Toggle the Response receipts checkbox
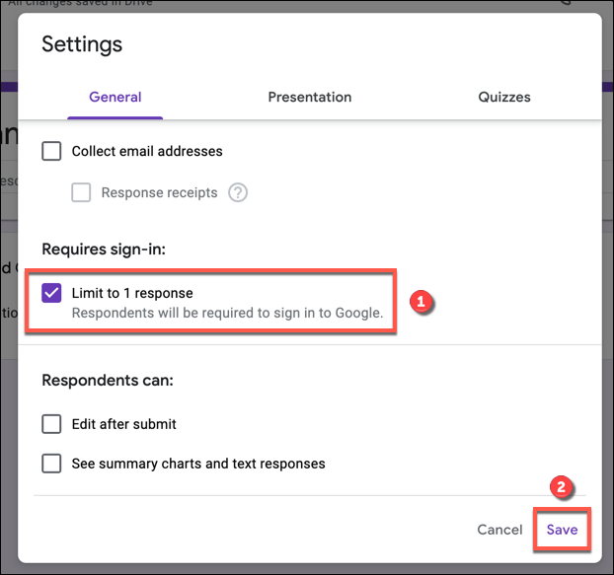Screen dimensions: 614x575 point(81,193)
